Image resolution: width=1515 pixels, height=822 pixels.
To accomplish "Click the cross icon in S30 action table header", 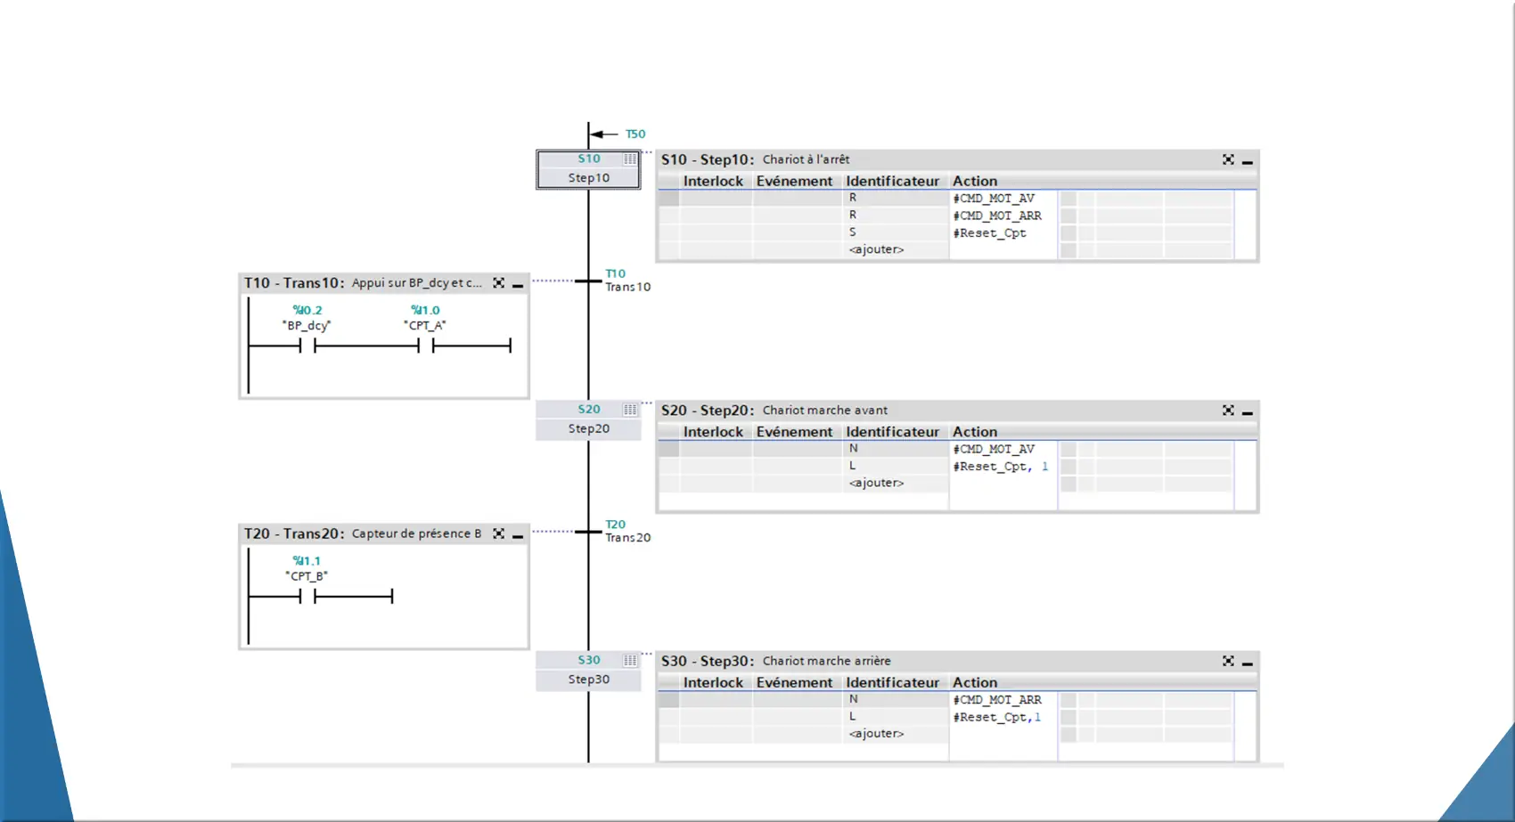I will point(1228,661).
